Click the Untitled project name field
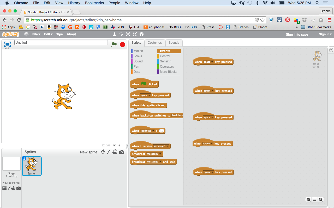This screenshot has height=208, width=334. [x=61, y=43]
